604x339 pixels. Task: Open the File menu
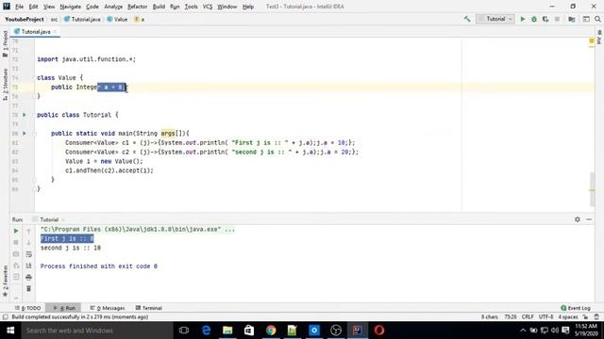(x=19, y=7)
